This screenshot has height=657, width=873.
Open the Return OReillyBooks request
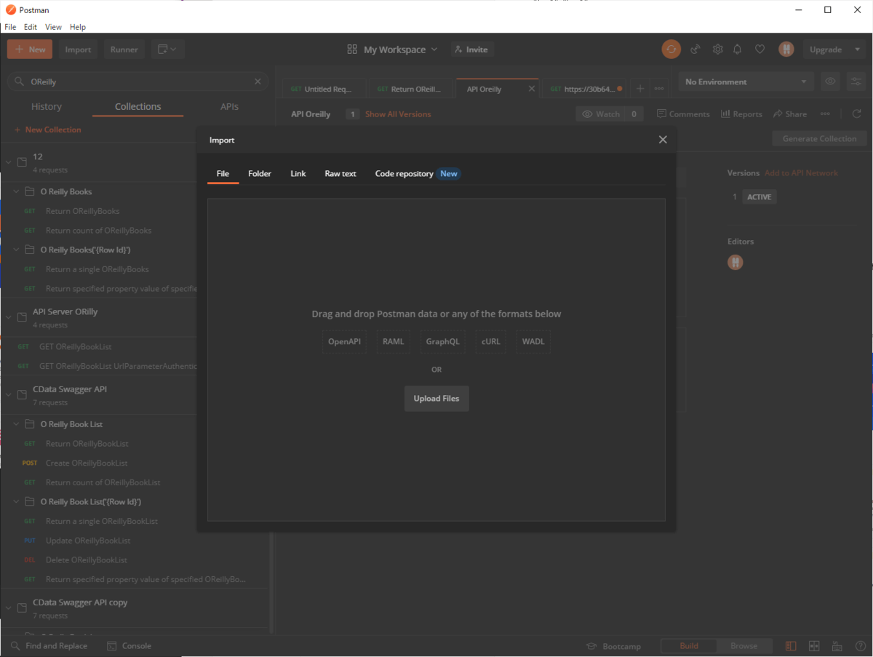[82, 211]
